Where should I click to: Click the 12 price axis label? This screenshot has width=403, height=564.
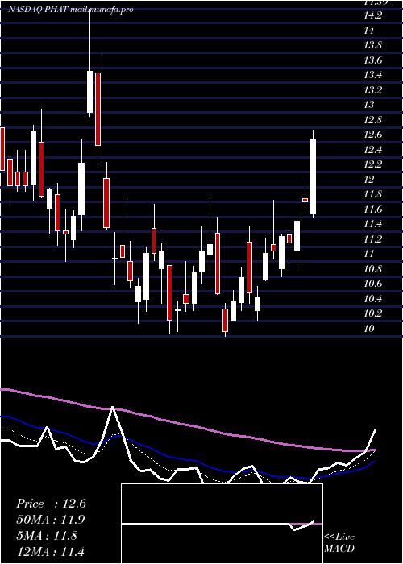point(369,180)
